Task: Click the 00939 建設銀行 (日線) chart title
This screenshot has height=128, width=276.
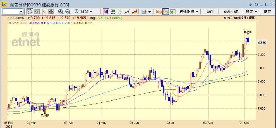Action: [x=240, y=18]
